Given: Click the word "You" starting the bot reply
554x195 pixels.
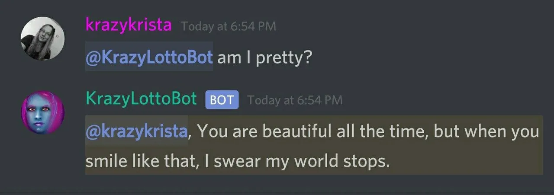Looking at the screenshot, I should click(x=209, y=131).
